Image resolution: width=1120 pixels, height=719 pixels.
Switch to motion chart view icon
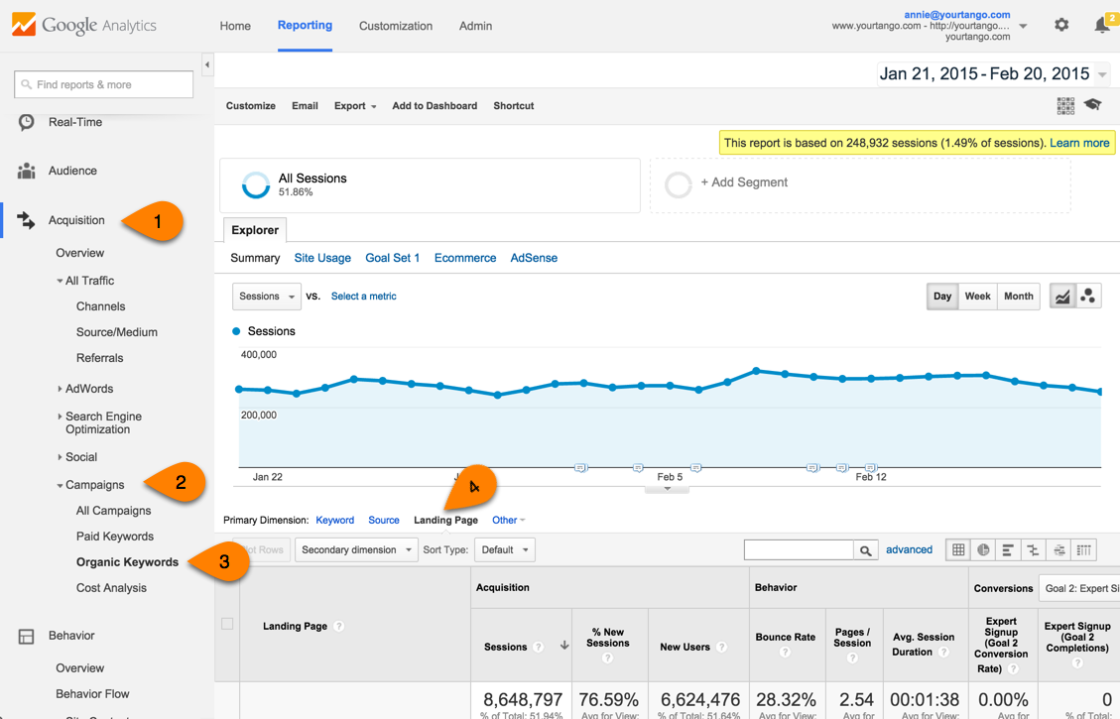coord(1088,297)
